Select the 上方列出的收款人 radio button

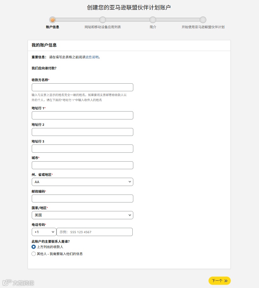[33, 247]
